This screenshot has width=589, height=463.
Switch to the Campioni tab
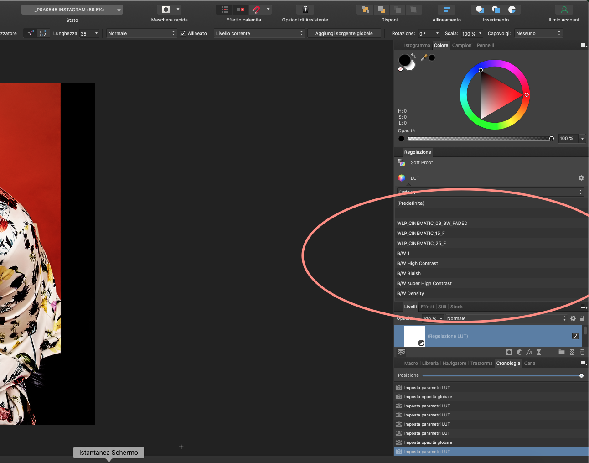coord(462,45)
